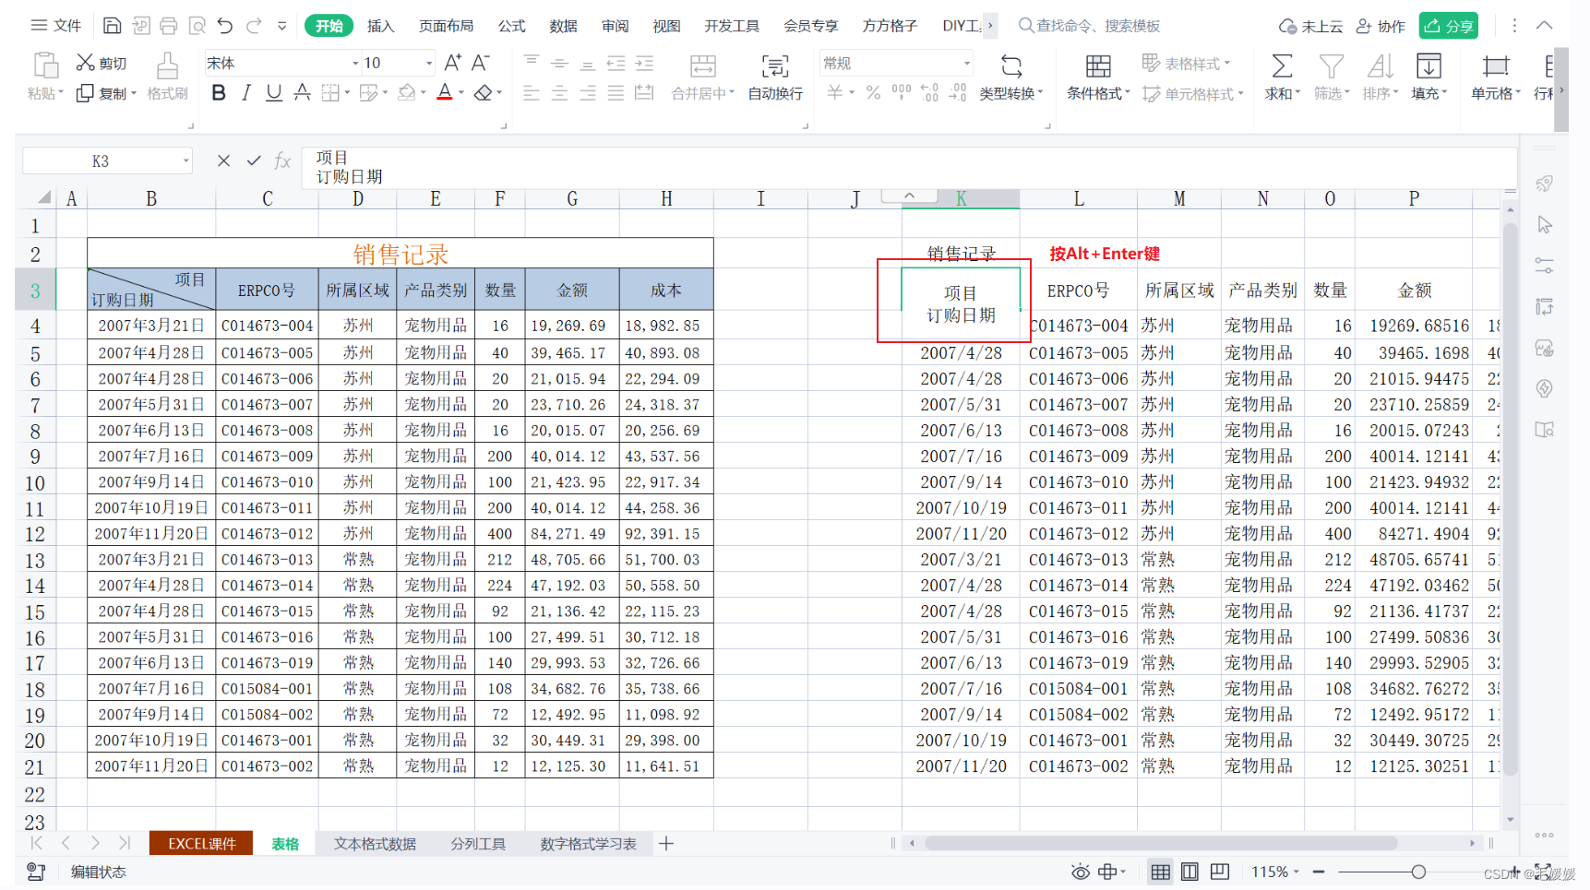Screen dimensions: 1590x890
Task: Click the Fill (填充) icon
Action: [x=1429, y=66]
